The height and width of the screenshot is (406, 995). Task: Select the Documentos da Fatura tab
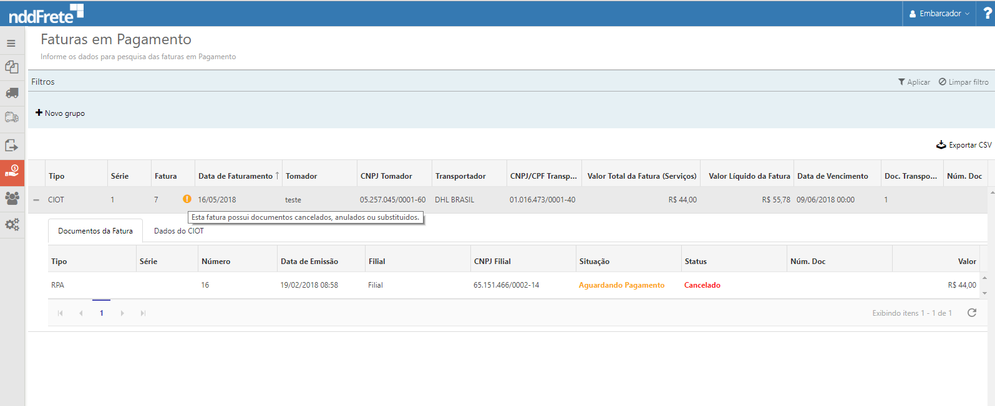(95, 231)
